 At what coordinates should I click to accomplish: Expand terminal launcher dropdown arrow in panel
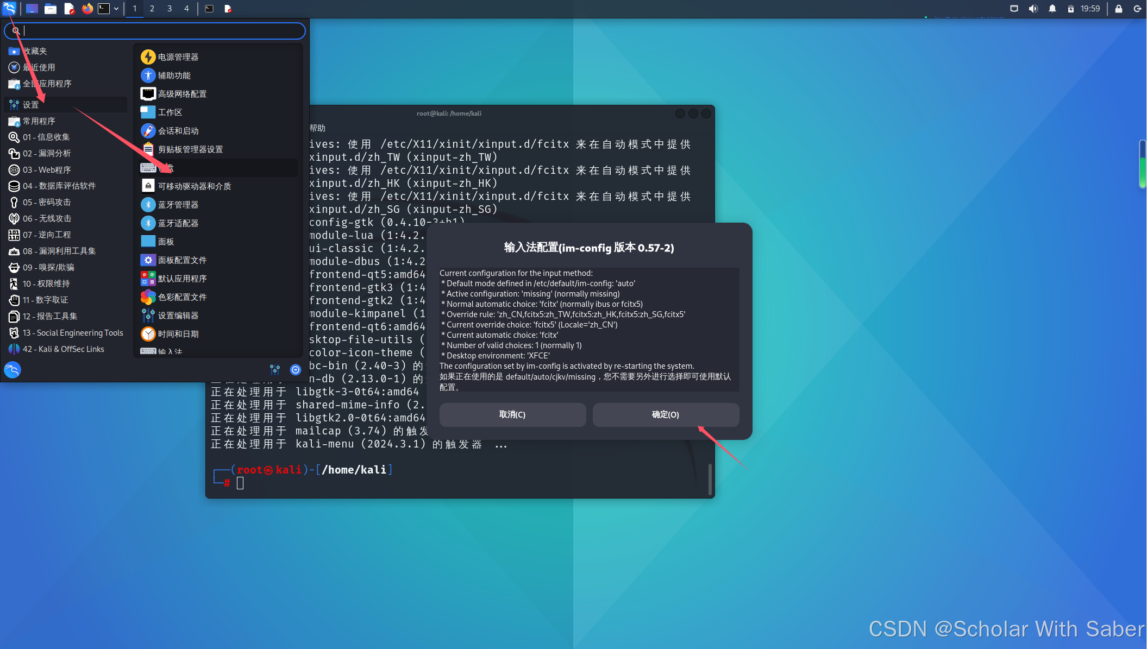pyautogui.click(x=116, y=9)
